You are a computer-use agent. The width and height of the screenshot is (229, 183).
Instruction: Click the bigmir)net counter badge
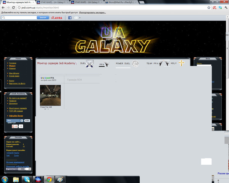pyautogui.click(x=19, y=169)
